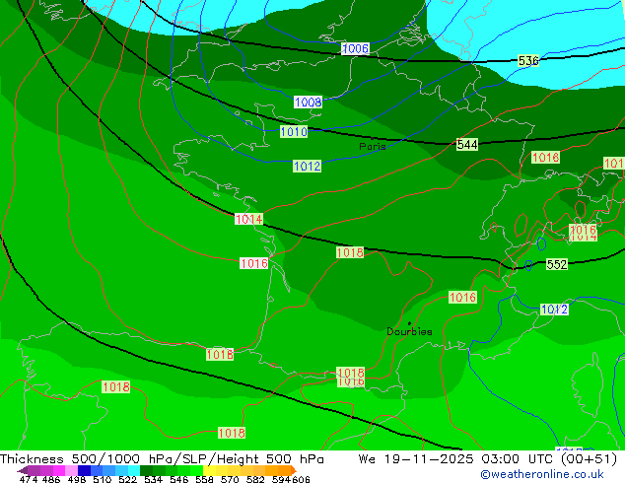Select the black 552 height contour label
This screenshot has height=483, width=625.
(x=557, y=264)
